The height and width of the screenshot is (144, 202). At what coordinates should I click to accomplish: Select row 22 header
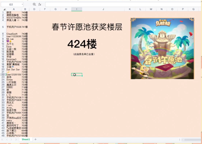[3, 75]
